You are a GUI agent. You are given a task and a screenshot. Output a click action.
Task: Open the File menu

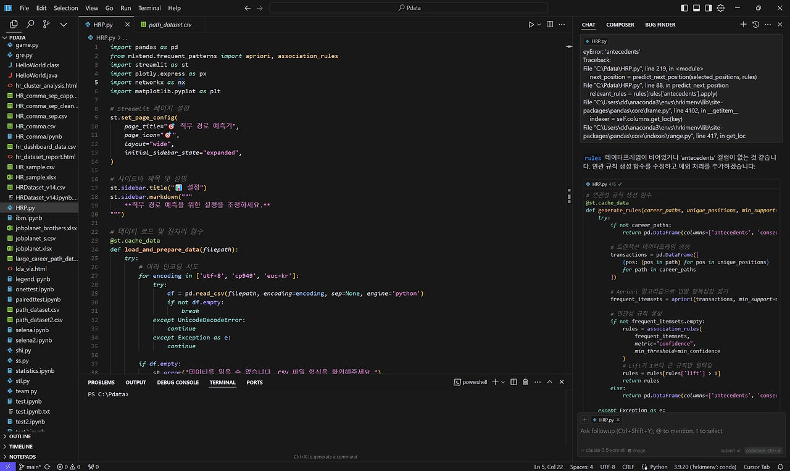[x=25, y=8]
